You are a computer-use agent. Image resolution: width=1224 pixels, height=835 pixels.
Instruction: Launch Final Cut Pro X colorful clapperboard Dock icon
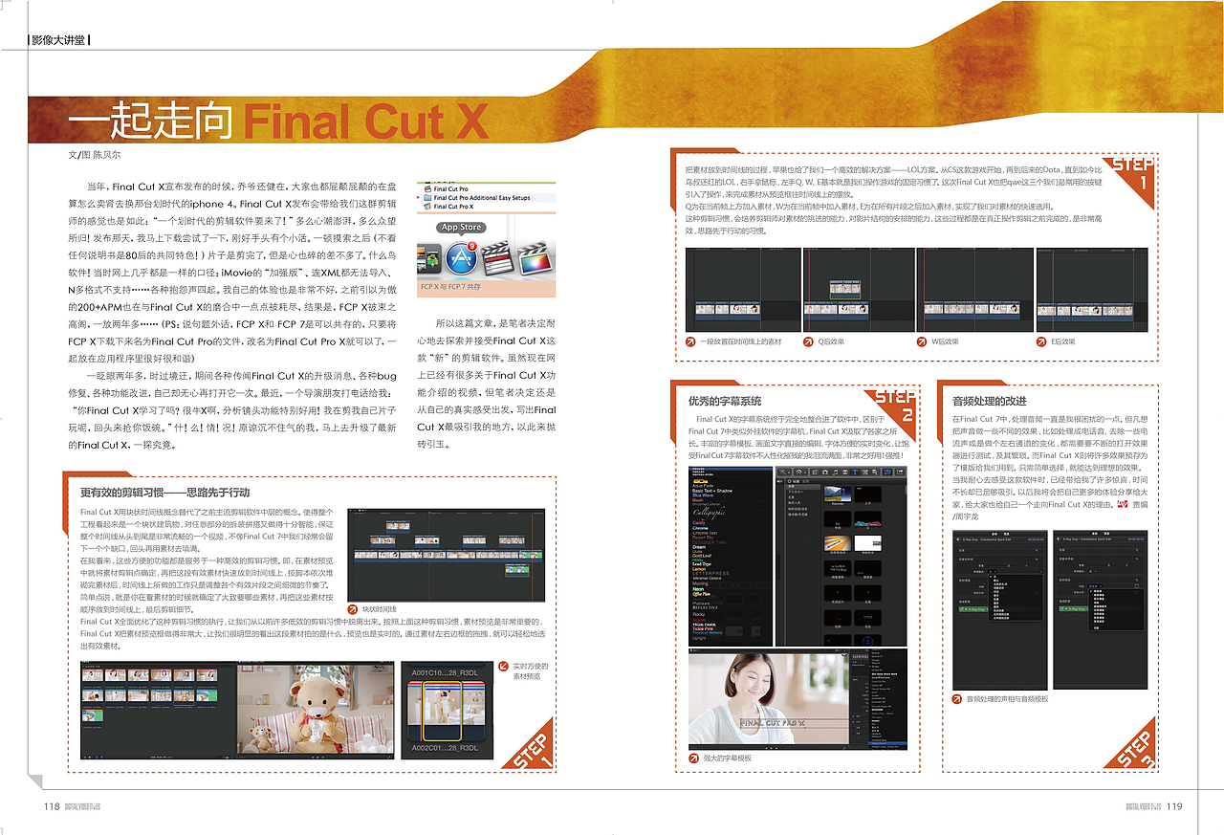(x=535, y=258)
